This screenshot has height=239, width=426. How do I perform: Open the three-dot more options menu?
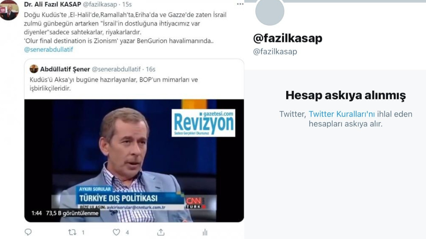click(240, 4)
